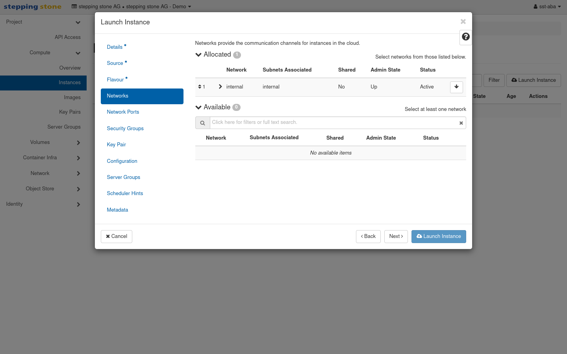Click internal subnet cell in Allocated row
This screenshot has height=354, width=567.
click(x=271, y=87)
